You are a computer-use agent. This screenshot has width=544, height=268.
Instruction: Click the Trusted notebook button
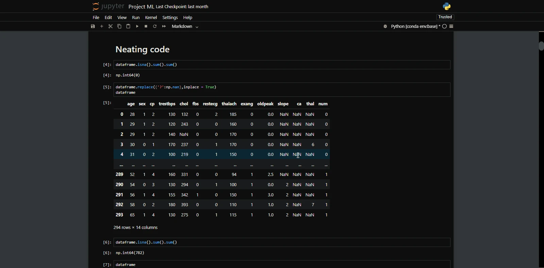[x=445, y=17]
